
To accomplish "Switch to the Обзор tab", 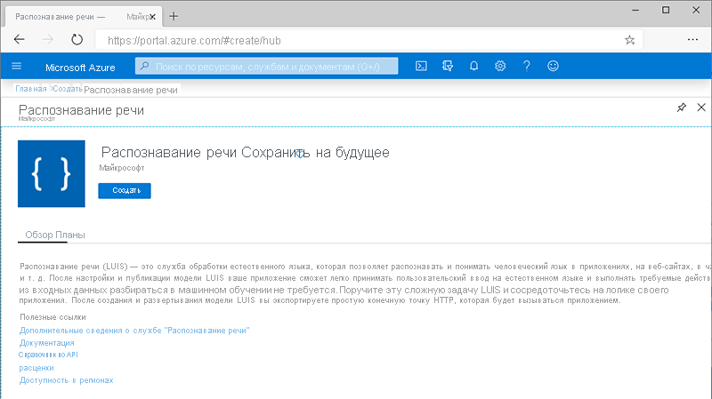I will tap(38, 235).
